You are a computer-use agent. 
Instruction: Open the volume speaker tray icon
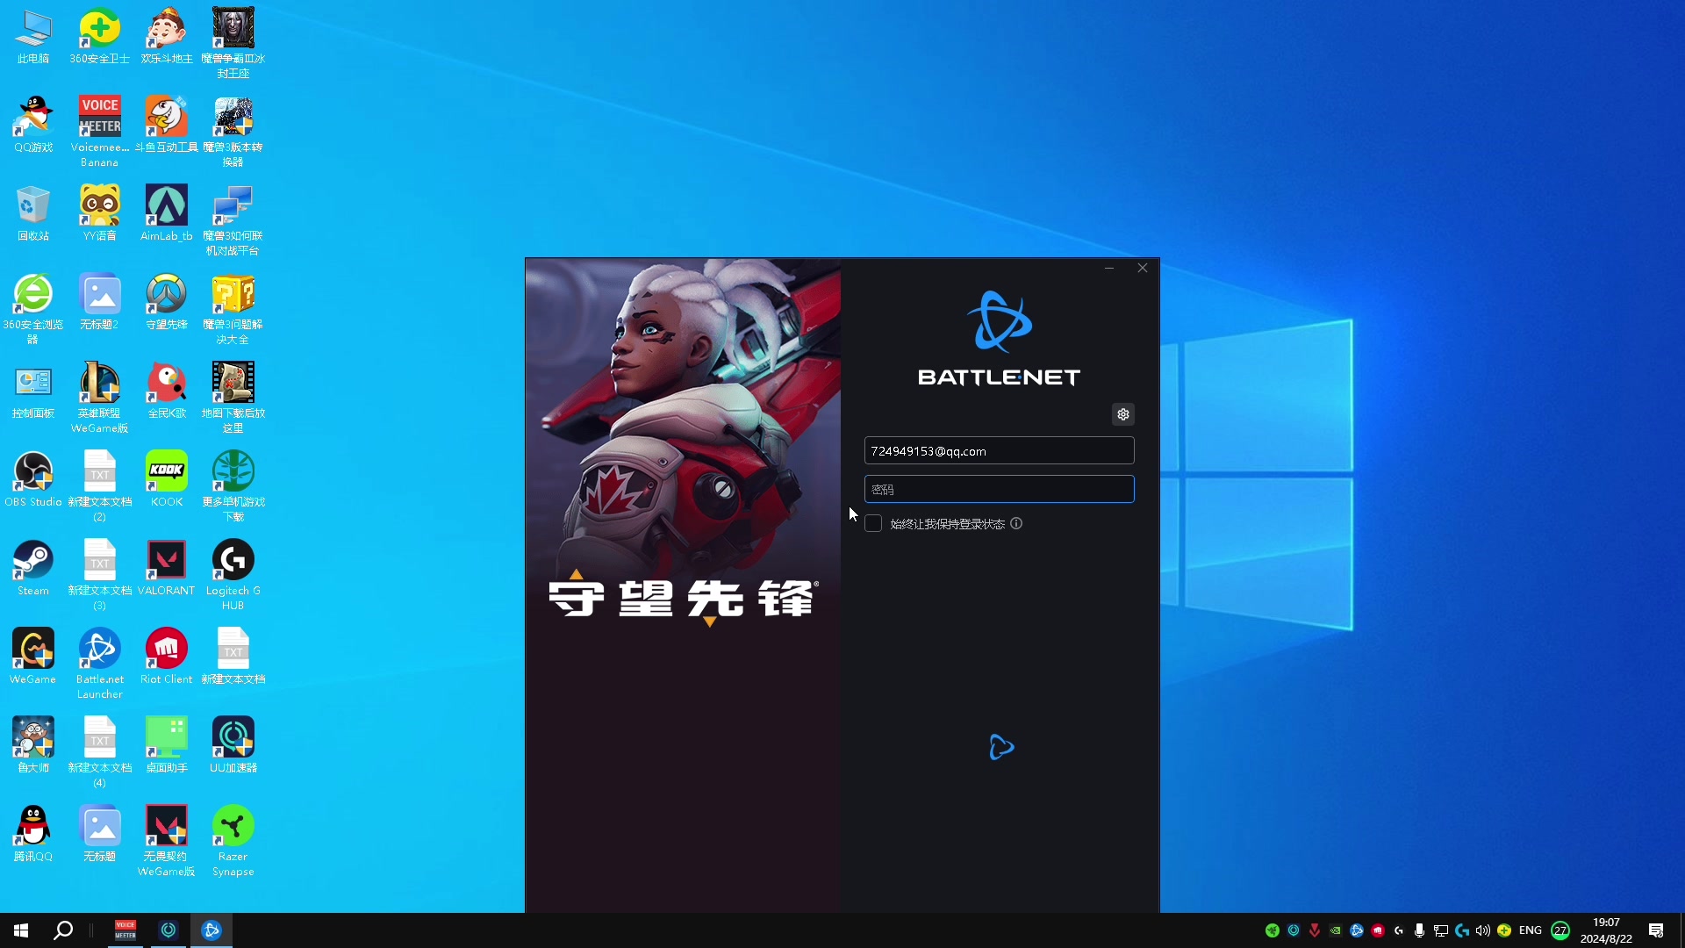(x=1482, y=930)
